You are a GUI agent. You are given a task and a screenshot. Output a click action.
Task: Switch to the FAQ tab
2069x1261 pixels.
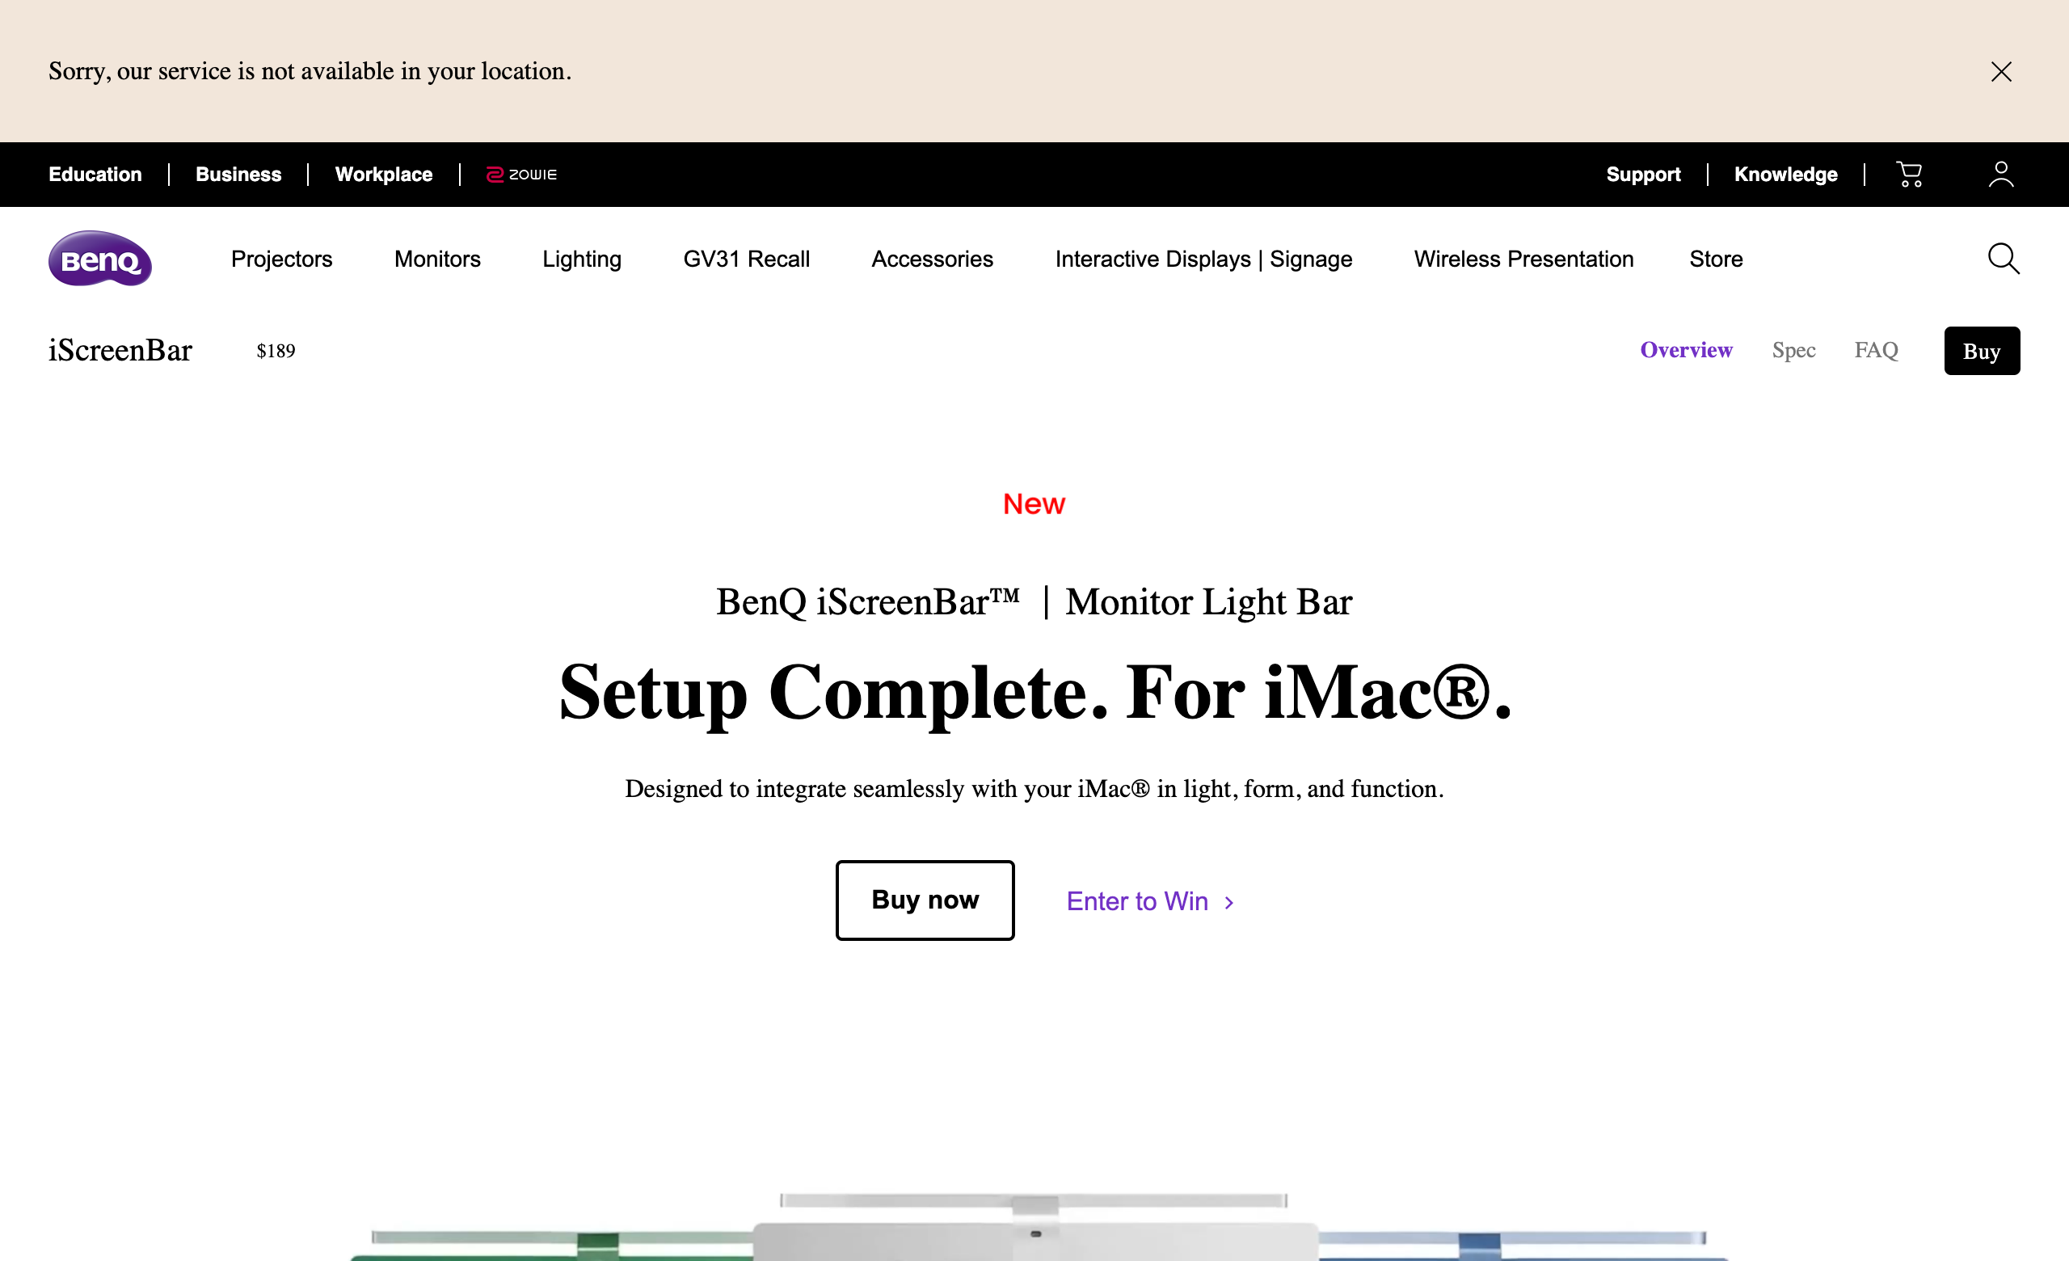[x=1876, y=350]
